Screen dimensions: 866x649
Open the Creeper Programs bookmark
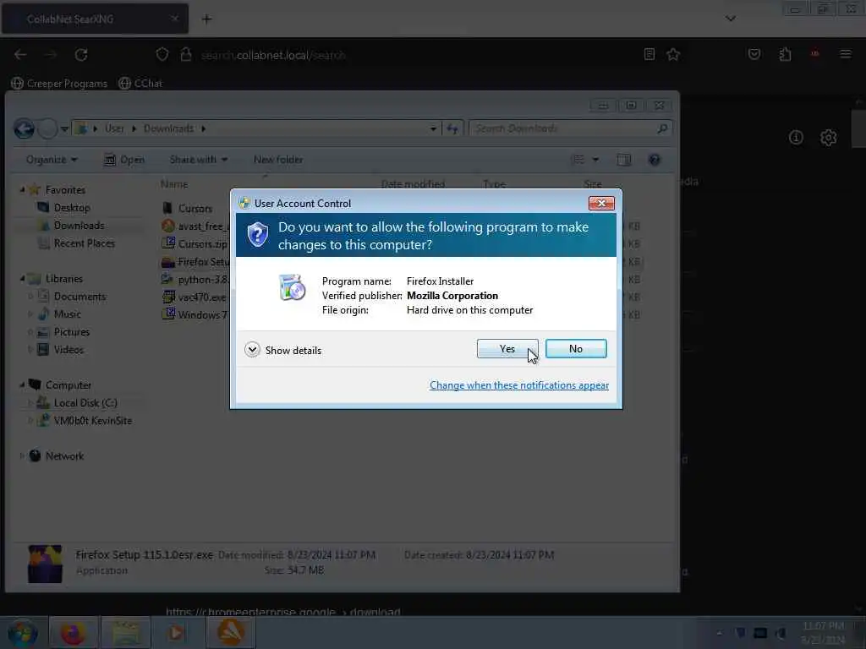pos(59,84)
